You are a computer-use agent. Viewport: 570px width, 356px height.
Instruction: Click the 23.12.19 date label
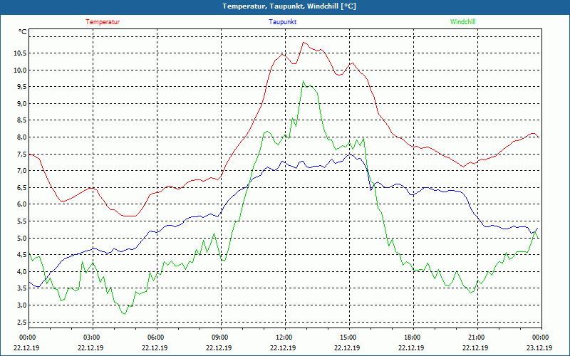[x=539, y=347]
